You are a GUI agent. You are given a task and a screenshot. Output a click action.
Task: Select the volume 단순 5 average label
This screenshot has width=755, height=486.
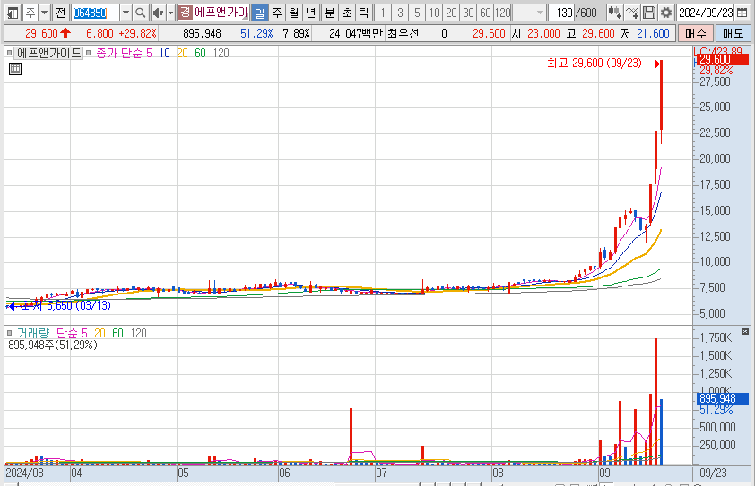click(x=72, y=333)
